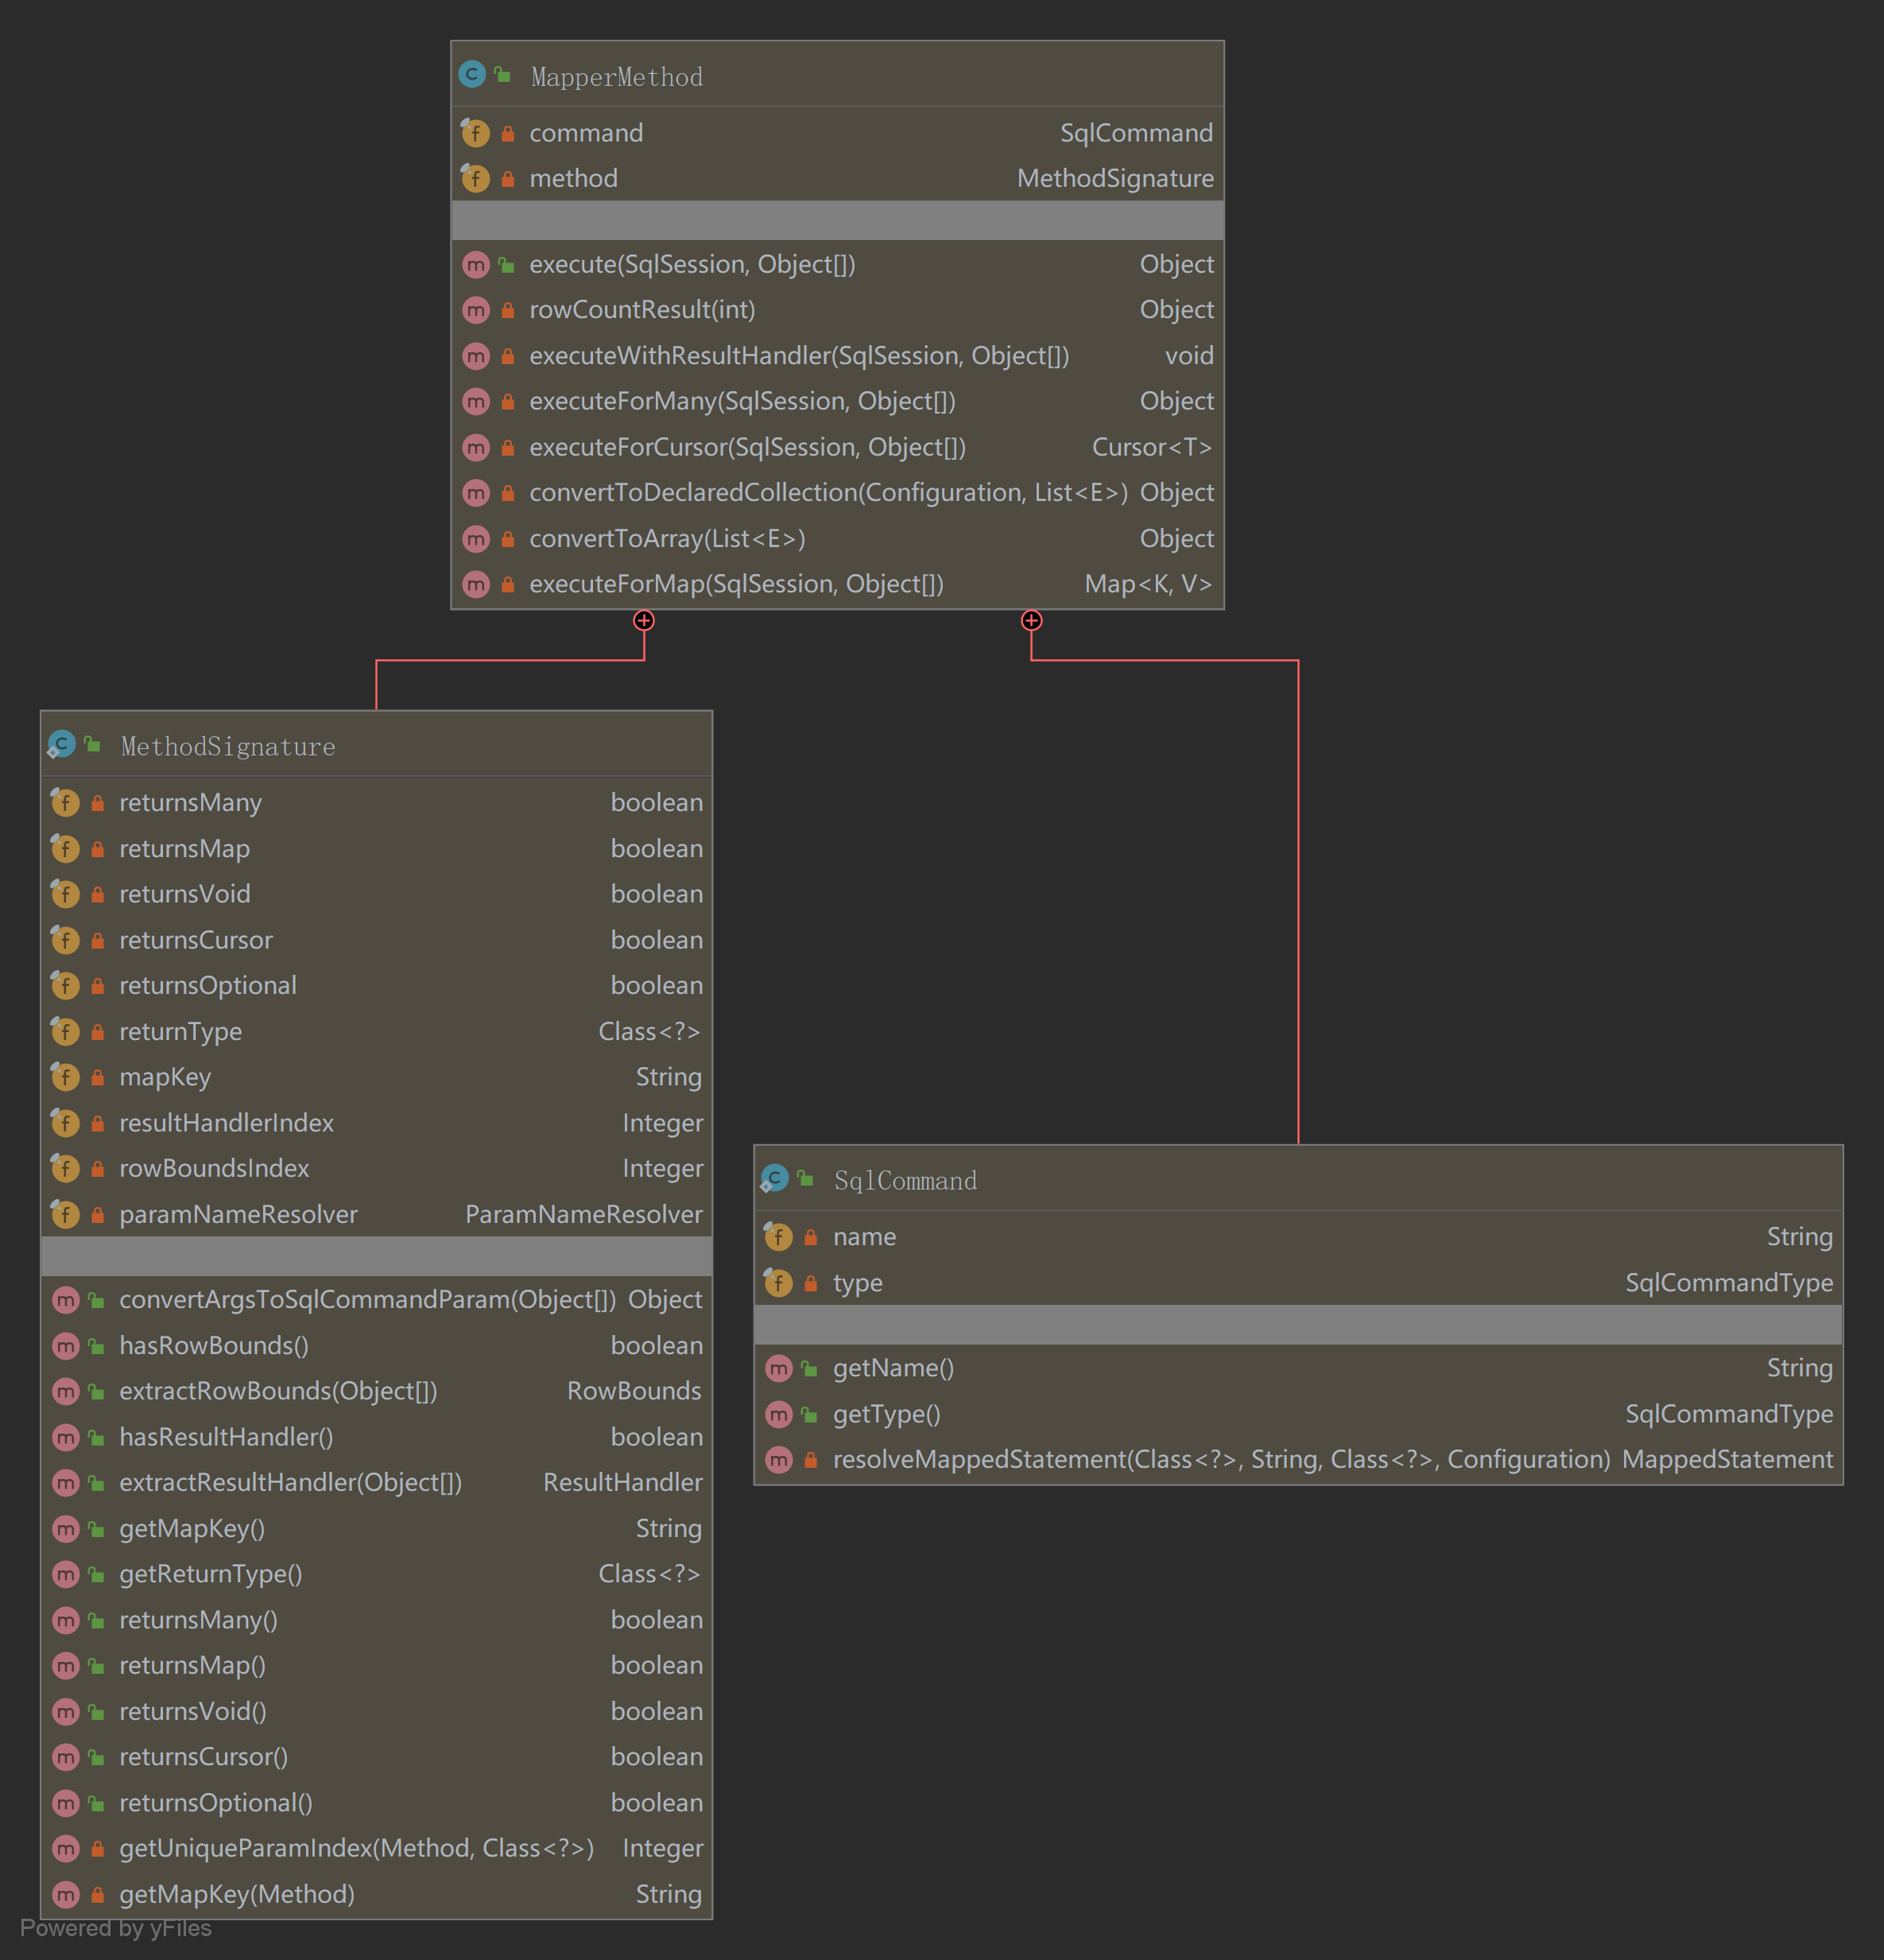Click the field icon beside paramNameResolver
This screenshot has height=1960, width=1884.
(x=66, y=1214)
